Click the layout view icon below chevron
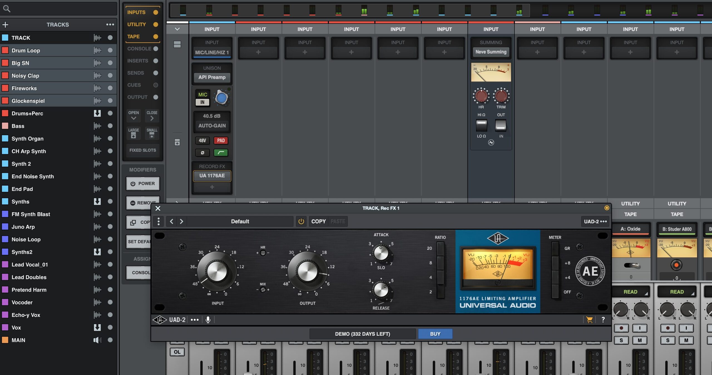712x375 pixels. (177, 44)
